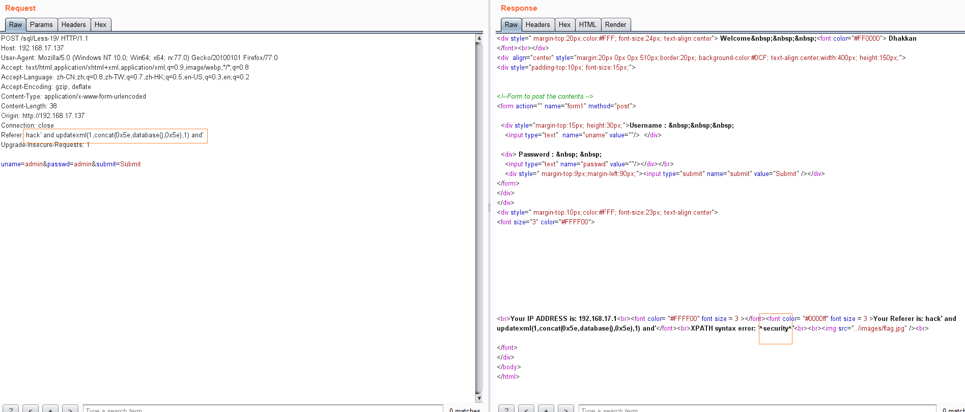Click the Response panel title
The width and height of the screenshot is (965, 412).
click(x=519, y=8)
